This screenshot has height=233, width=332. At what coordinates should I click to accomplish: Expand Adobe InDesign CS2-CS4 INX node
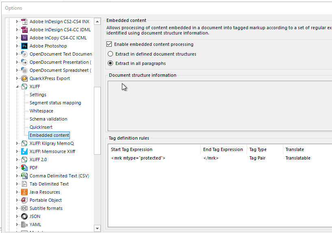[x=17, y=22]
